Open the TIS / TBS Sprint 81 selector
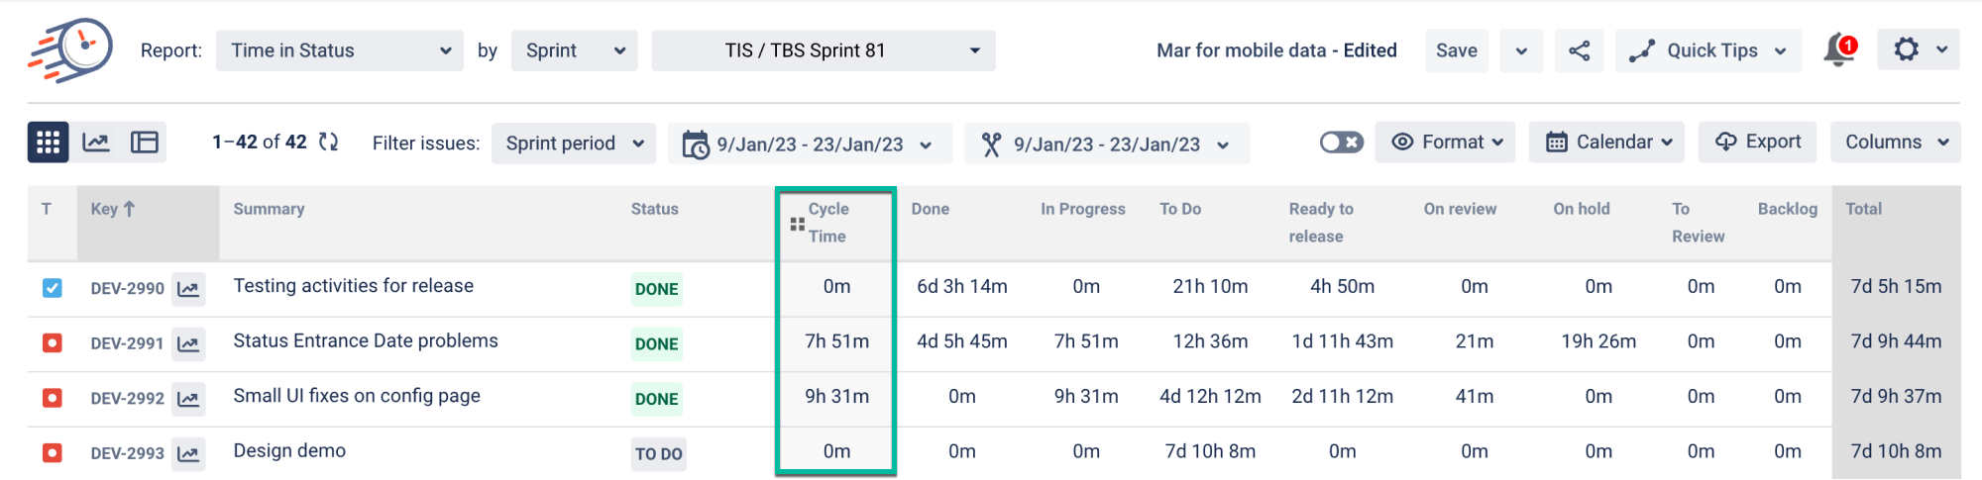Viewport: 1982px width, 480px height. [823, 50]
